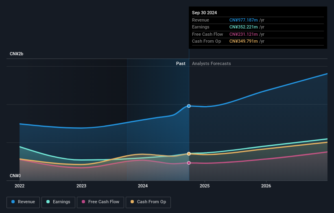Viewport: 334px width, 213px height.
Task: Toggle the Revenue legend button
Action: (x=23, y=202)
